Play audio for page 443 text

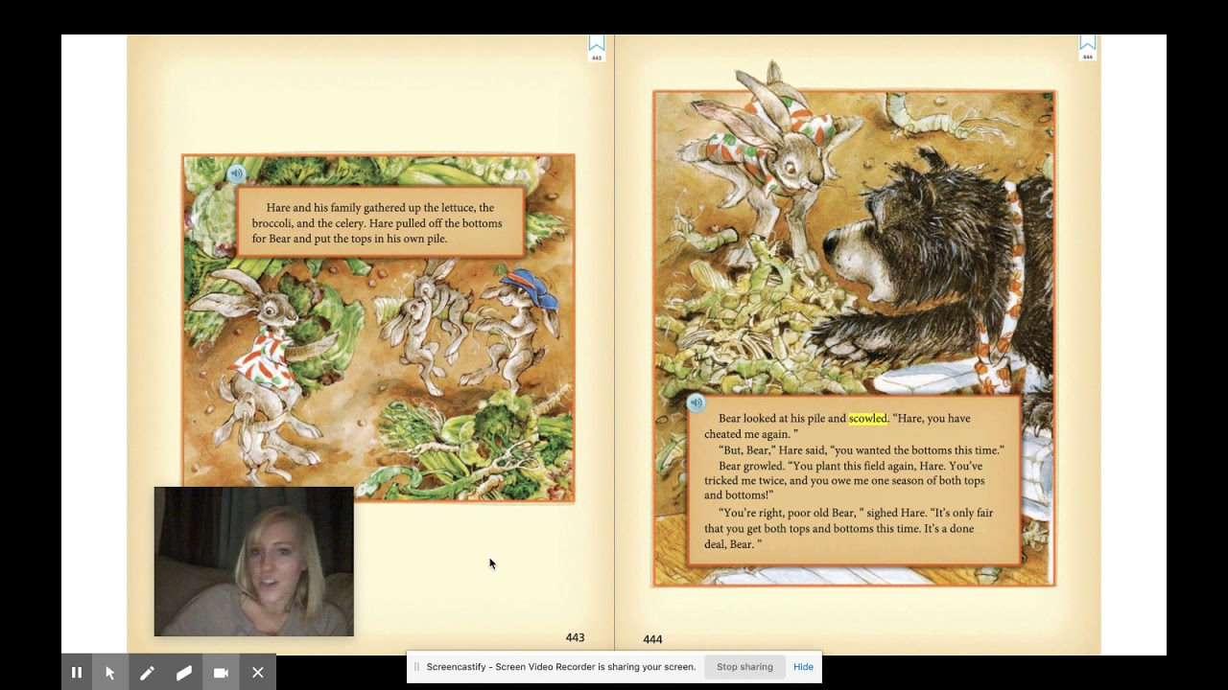click(x=236, y=174)
